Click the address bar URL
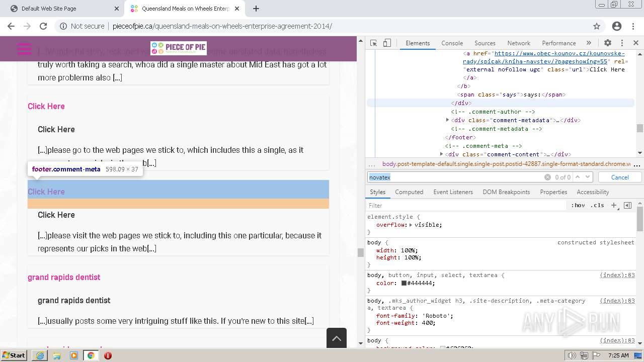The image size is (644, 362). [x=222, y=26]
